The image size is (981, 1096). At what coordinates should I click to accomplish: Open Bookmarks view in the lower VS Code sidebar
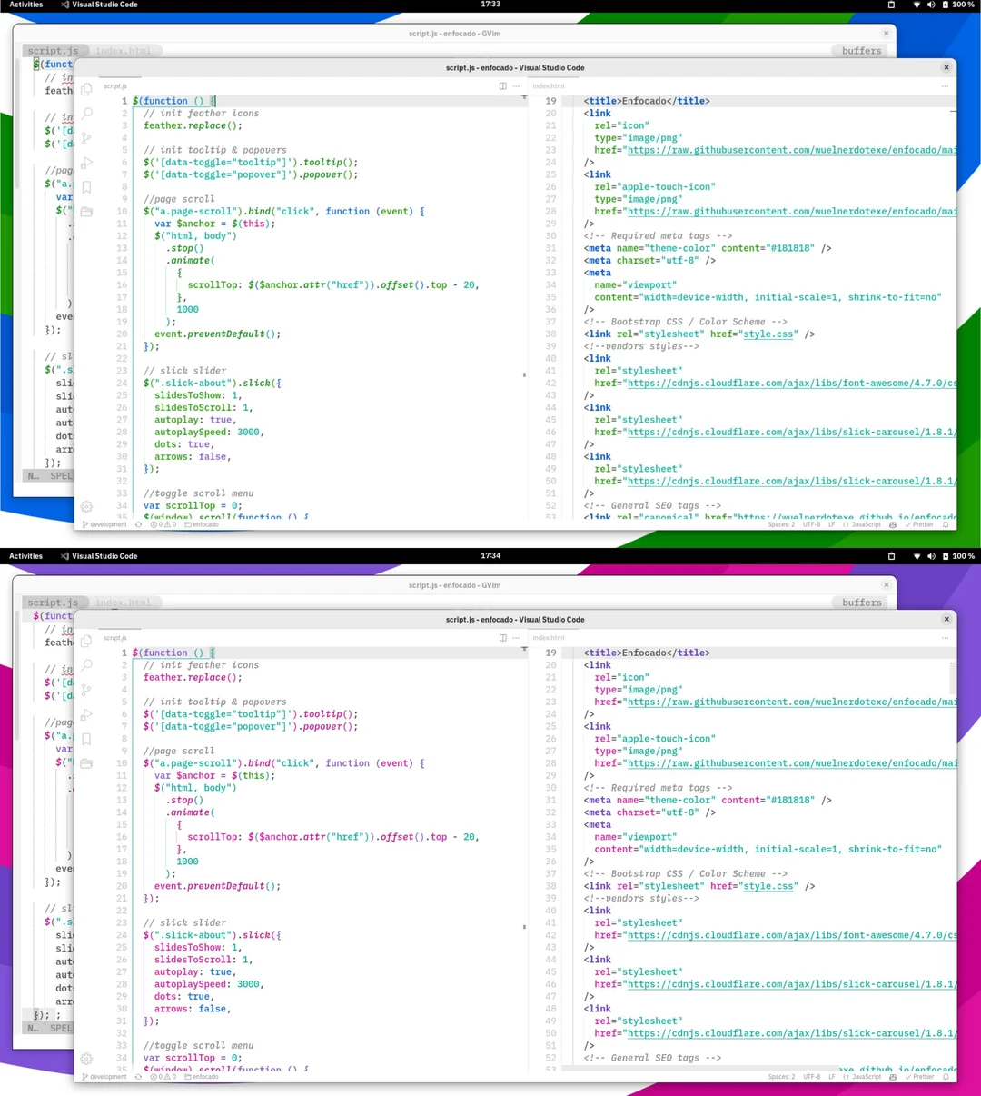(86, 739)
